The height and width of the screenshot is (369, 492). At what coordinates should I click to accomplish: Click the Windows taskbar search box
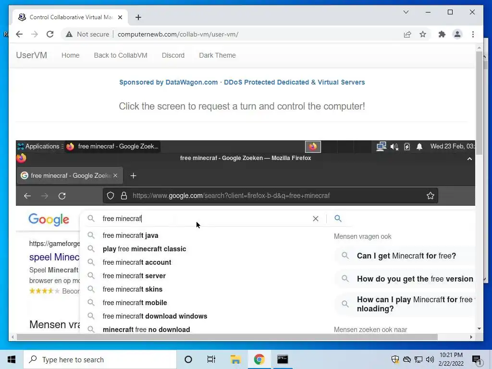pyautogui.click(x=100, y=359)
